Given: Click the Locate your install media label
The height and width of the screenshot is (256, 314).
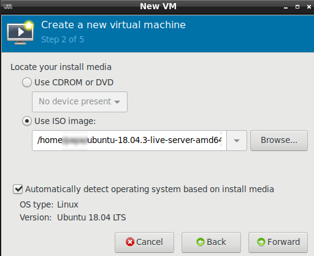Looking at the screenshot, I should pyautogui.click(x=61, y=67).
